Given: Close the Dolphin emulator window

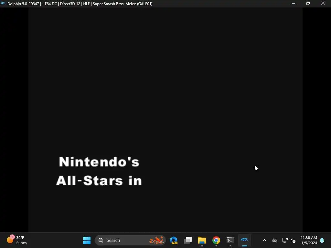Looking at the screenshot, I should tap(323, 3).
